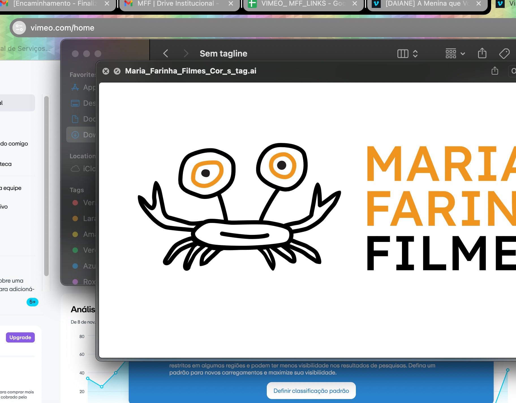Click the Share icon in Quick Look title bar
The image size is (516, 403).
tap(495, 71)
